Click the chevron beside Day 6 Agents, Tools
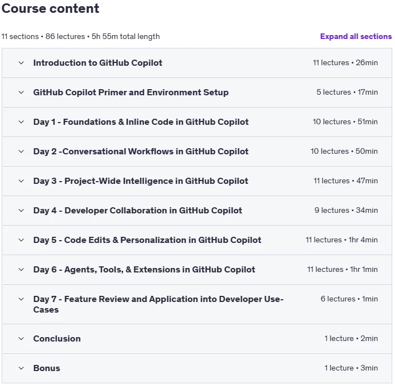 [x=21, y=270]
